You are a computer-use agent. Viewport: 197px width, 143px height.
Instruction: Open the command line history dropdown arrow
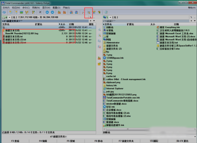point(195,137)
